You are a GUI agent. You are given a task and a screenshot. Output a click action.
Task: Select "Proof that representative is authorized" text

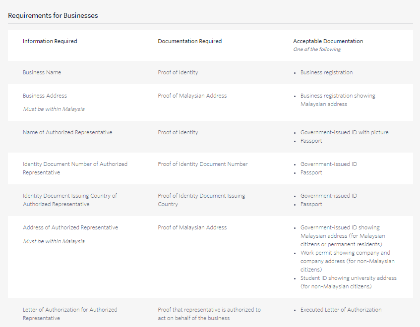[x=209, y=314]
